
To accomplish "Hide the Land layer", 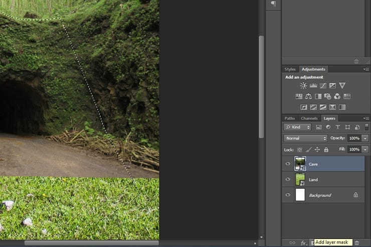I will tap(288, 179).
